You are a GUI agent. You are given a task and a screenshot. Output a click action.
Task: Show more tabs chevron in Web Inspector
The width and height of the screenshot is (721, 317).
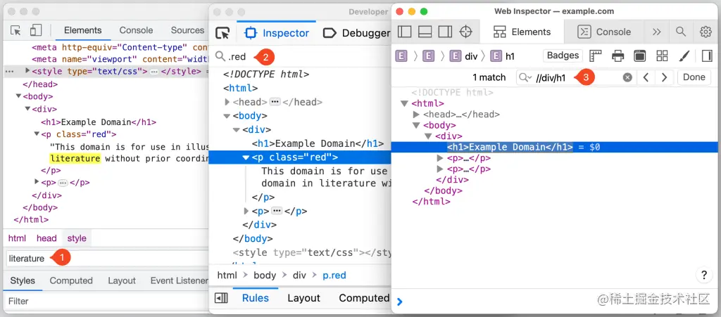click(x=657, y=32)
